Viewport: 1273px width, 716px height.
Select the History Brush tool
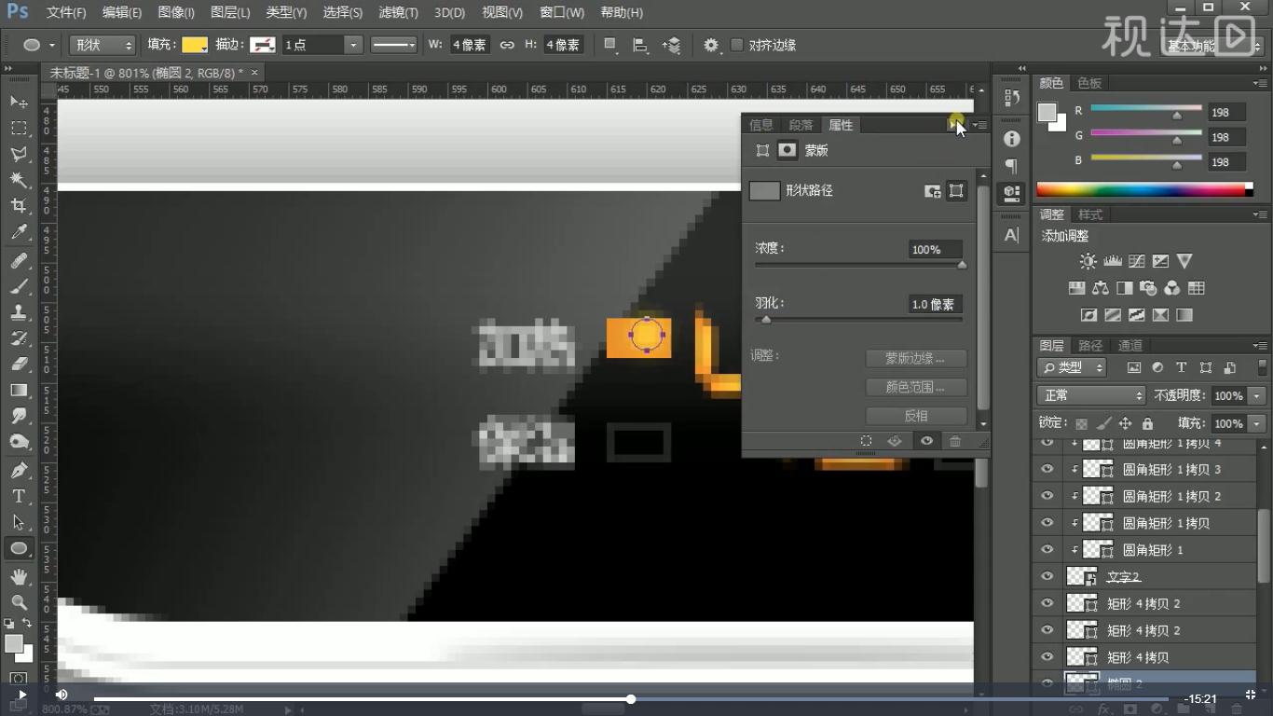click(x=19, y=338)
